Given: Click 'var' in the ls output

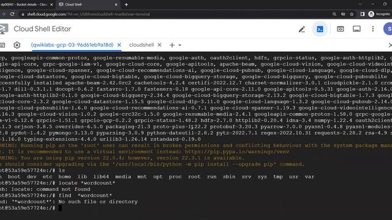Looking at the screenshot, I should tap(309, 177).
